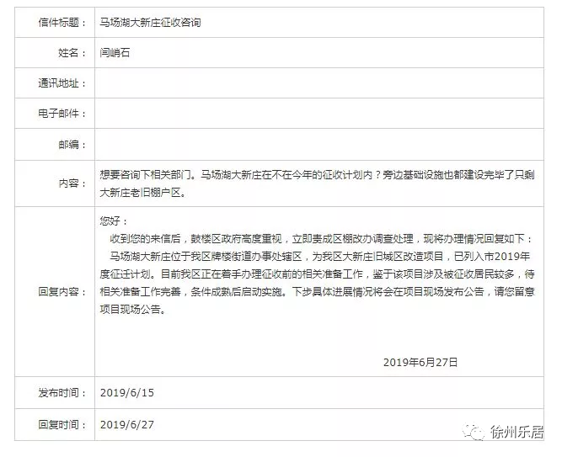
Task: Click the reply line starting 度征迁计划
Action: [x=317, y=274]
